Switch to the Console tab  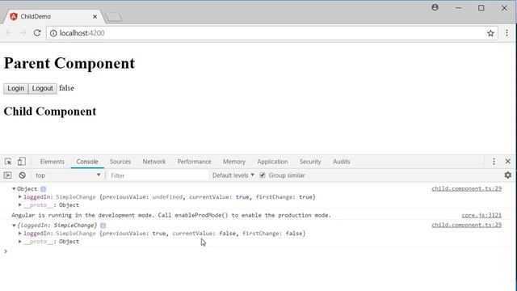(x=87, y=162)
